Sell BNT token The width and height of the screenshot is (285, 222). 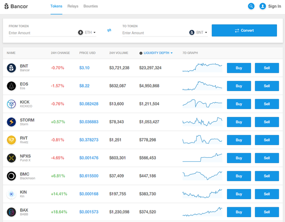(x=267, y=68)
